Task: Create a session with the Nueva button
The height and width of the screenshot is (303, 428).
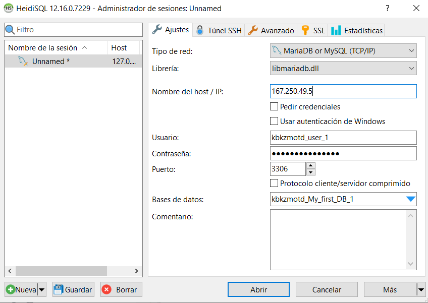Action: tap(21, 289)
